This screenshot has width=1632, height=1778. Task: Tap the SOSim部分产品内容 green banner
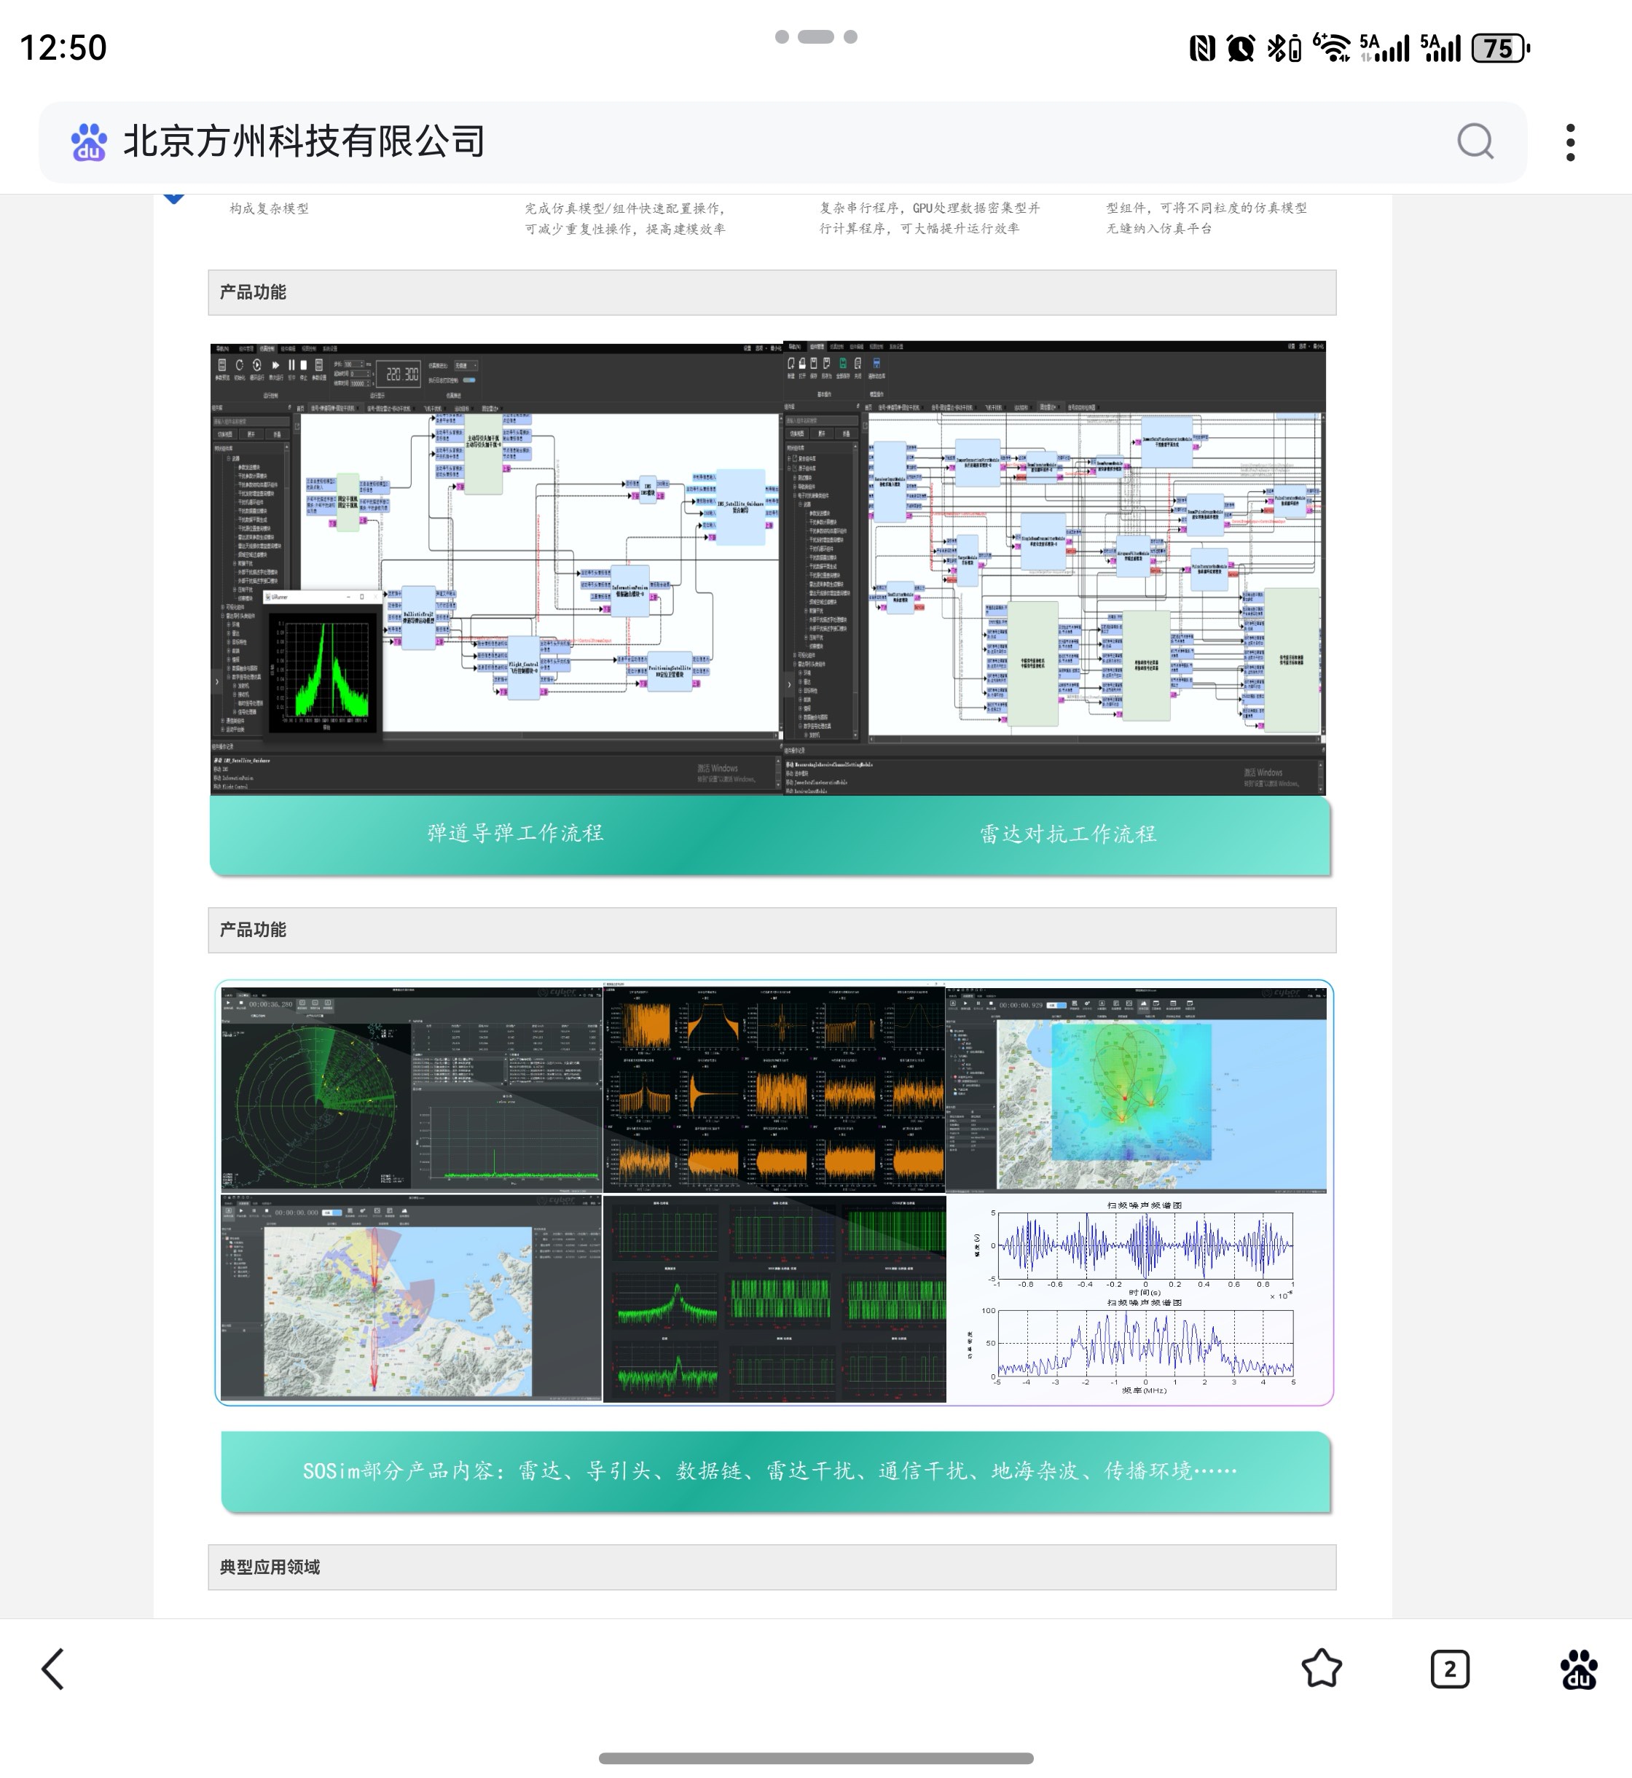770,1470
